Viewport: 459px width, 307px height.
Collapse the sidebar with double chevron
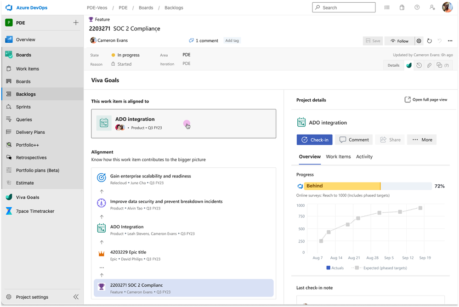(76, 297)
